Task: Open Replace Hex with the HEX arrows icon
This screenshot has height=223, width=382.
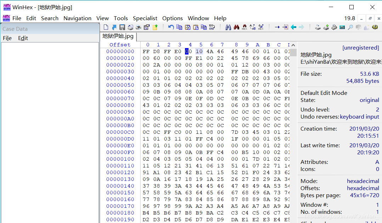Action: pyautogui.click(x=261, y=27)
